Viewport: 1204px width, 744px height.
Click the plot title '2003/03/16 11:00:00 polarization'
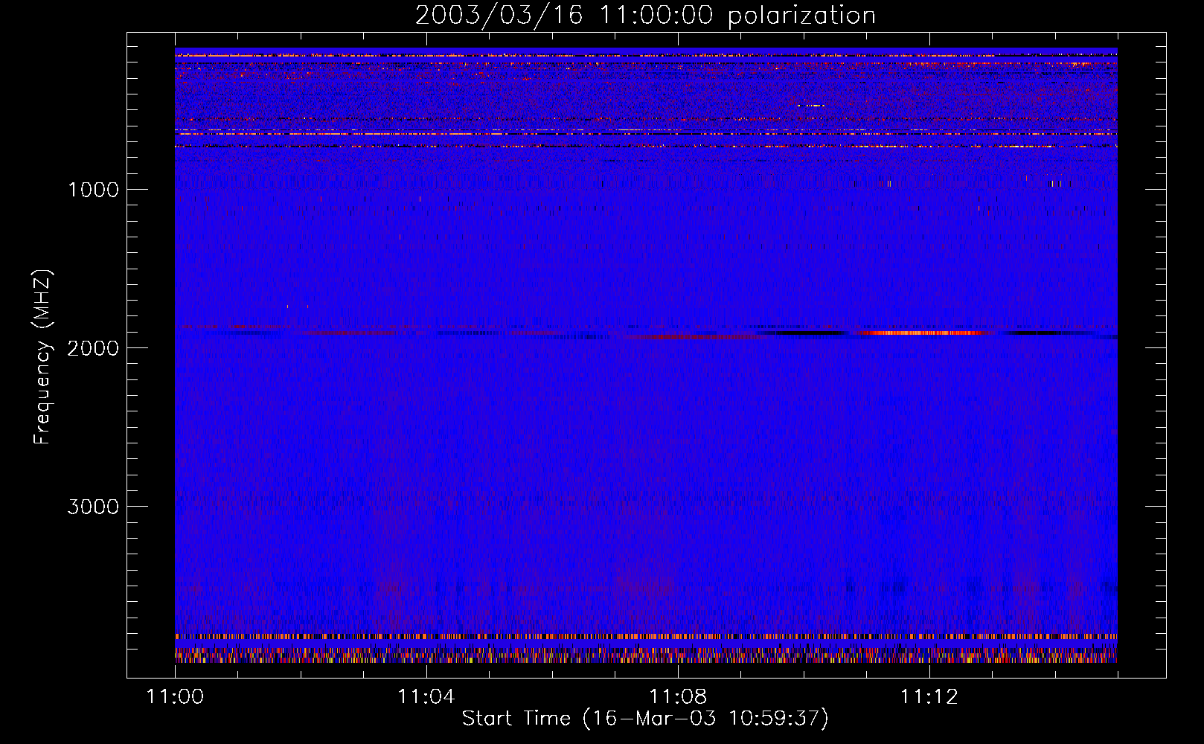pyautogui.click(x=645, y=15)
